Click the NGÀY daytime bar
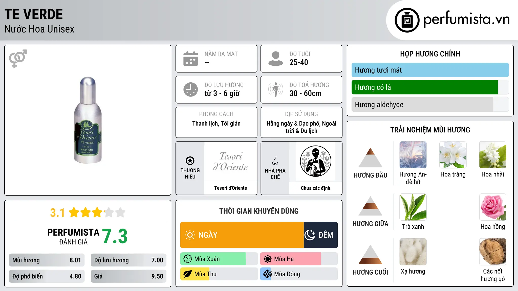This screenshot has height=291, width=518. [242, 235]
